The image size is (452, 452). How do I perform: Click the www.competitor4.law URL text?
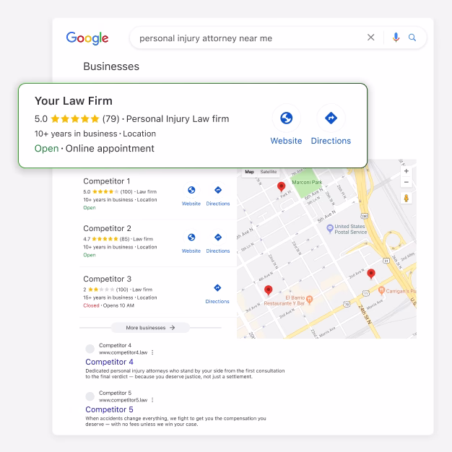pos(123,352)
